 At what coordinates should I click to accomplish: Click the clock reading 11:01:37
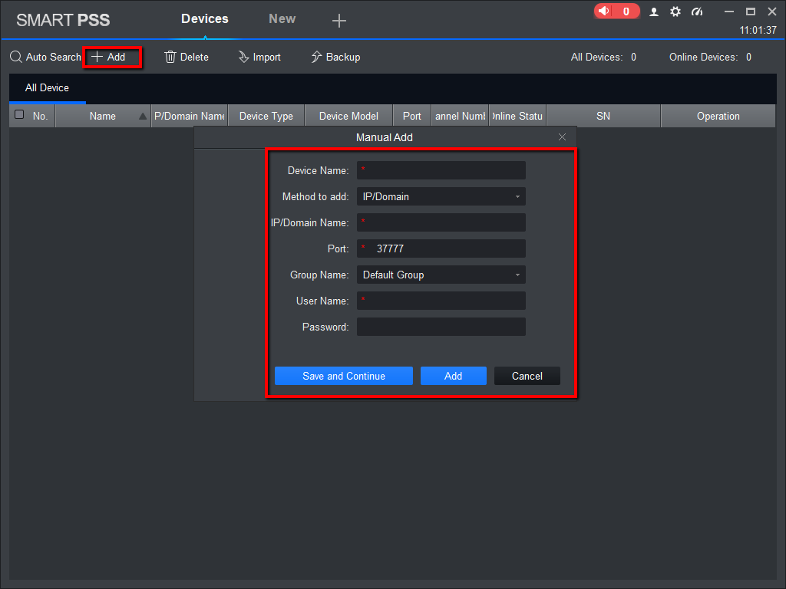(758, 30)
